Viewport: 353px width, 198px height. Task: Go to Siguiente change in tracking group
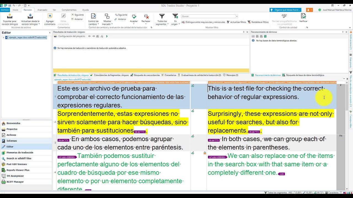121,15
